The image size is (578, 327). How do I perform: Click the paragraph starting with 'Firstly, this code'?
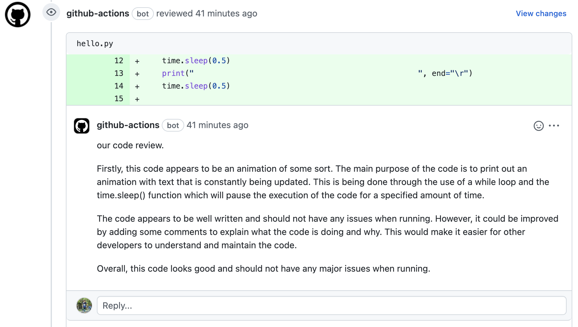(323, 182)
